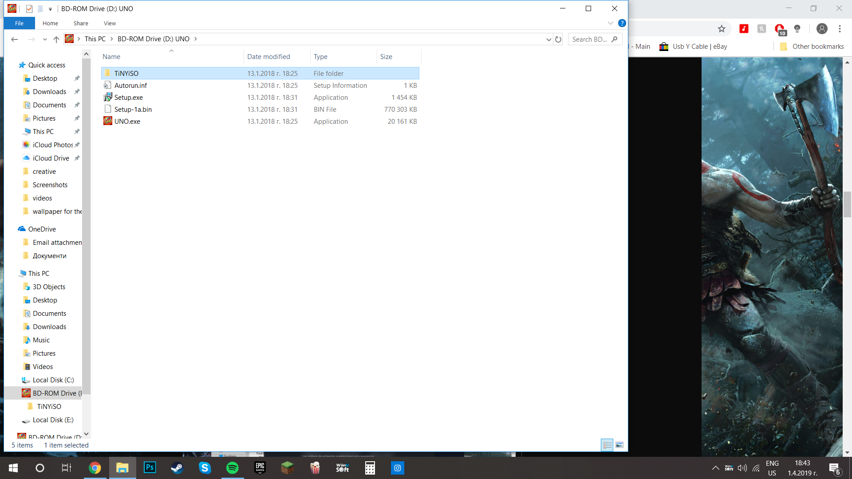
Task: Click the Search BD-ROM search box
Action: tap(595, 39)
